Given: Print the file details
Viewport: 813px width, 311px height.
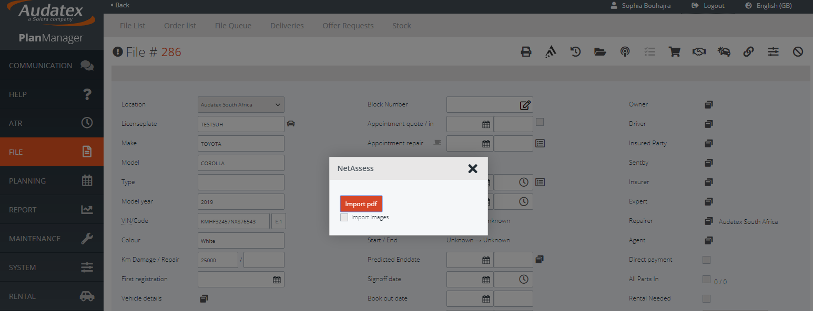Looking at the screenshot, I should pos(526,51).
